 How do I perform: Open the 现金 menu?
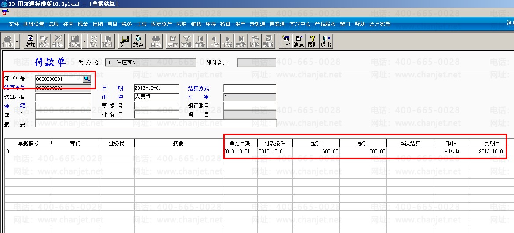[83, 24]
